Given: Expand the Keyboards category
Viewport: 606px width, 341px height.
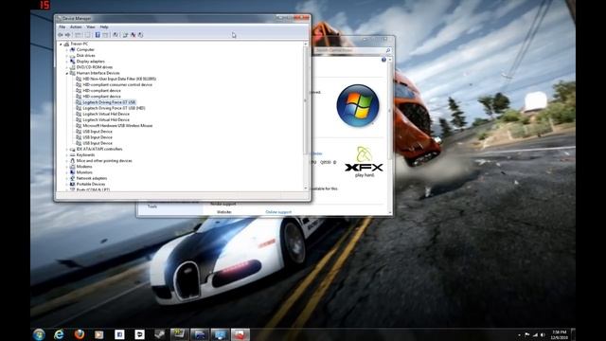Looking at the screenshot, I should click(66, 155).
